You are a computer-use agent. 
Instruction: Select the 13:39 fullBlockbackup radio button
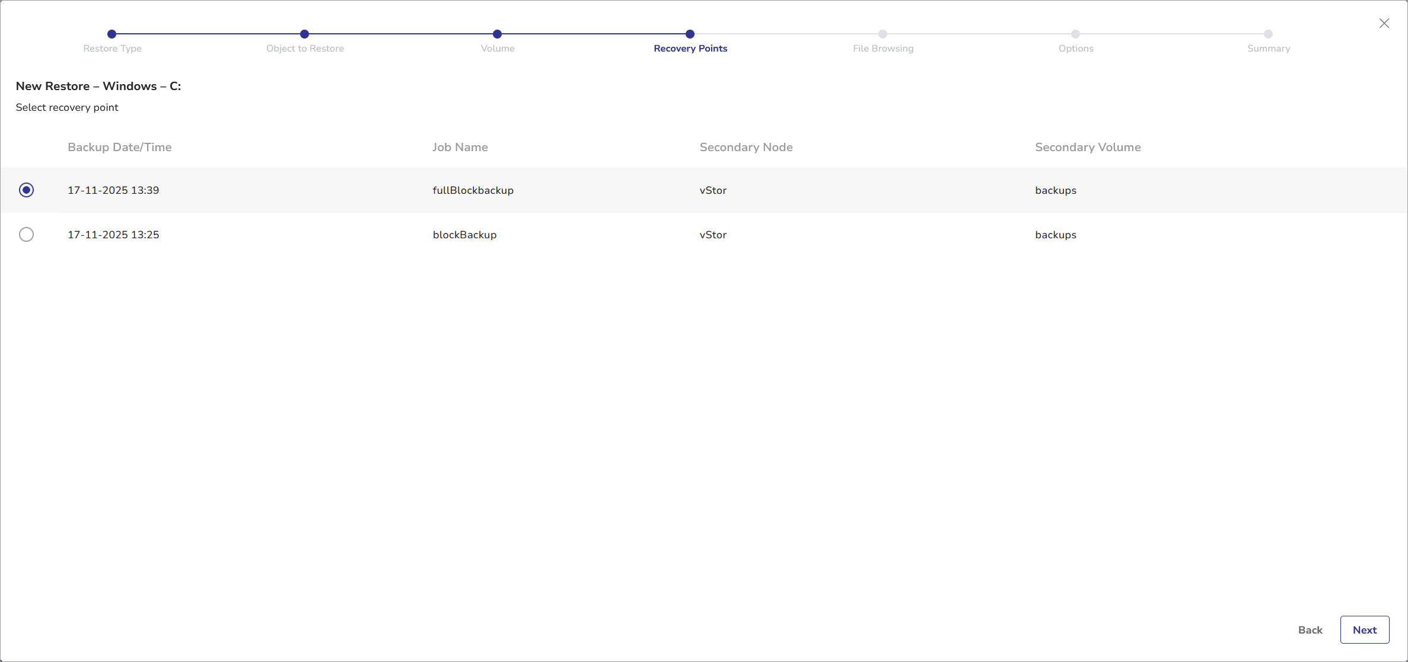[26, 190]
